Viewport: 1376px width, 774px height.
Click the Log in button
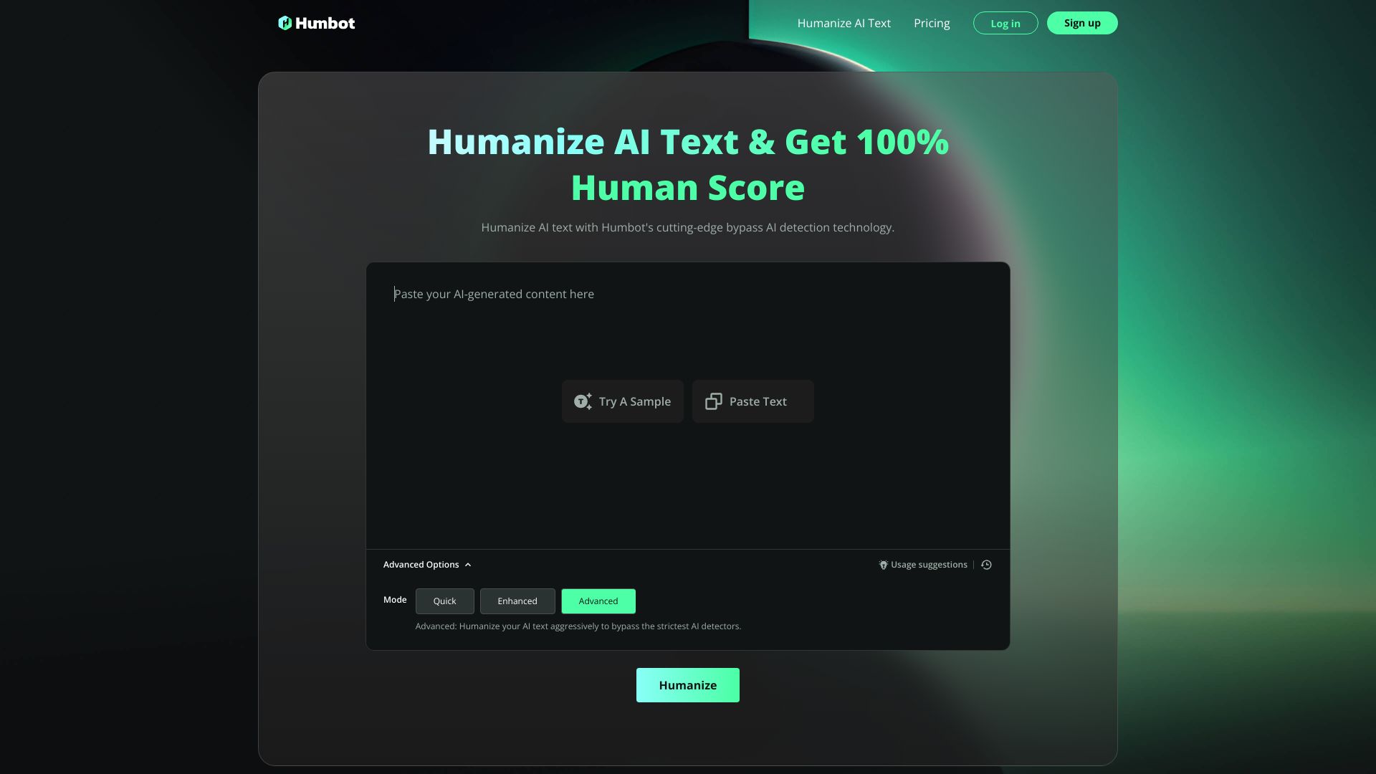click(1005, 23)
